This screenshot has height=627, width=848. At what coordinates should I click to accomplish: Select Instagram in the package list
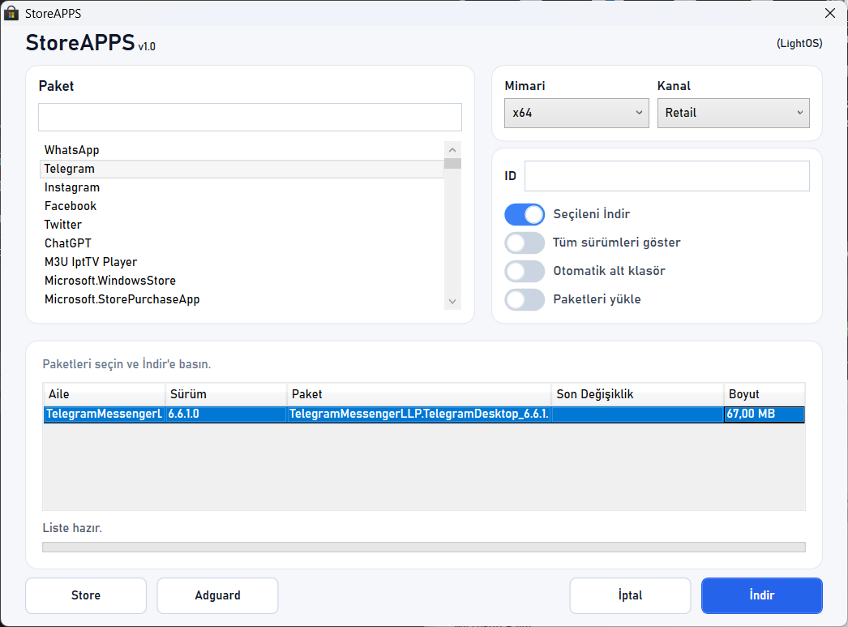[242, 187]
